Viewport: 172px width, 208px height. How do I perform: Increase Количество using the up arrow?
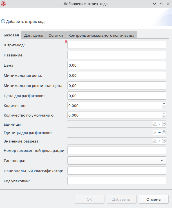[164, 104]
